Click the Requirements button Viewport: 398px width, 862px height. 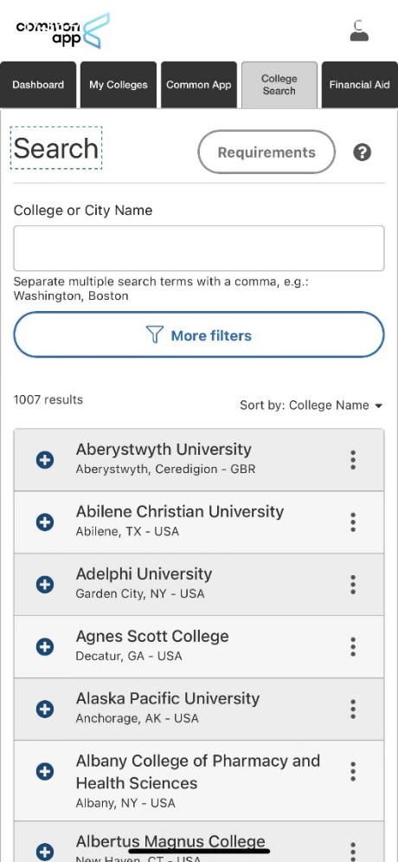266,152
